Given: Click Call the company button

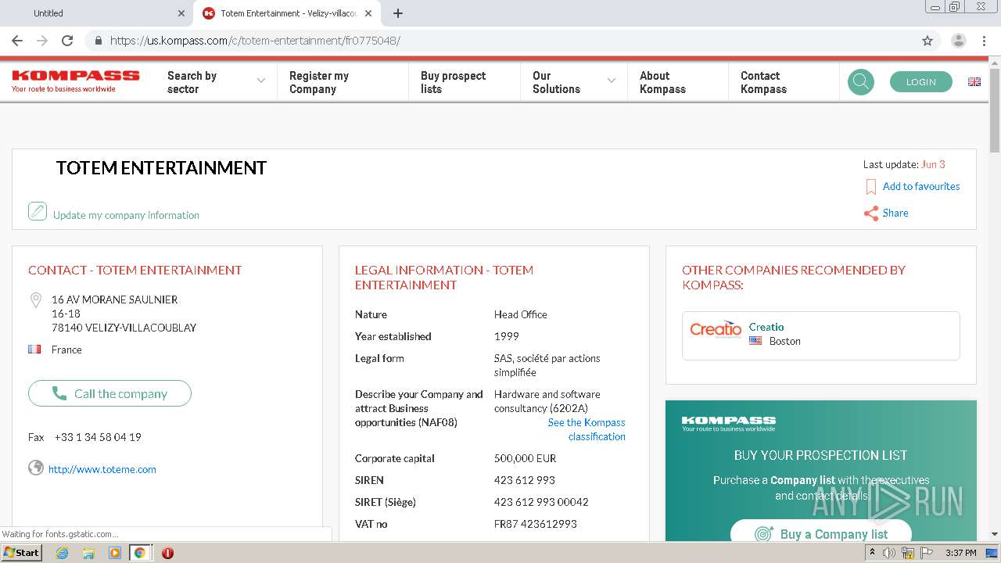Looking at the screenshot, I should [x=109, y=393].
